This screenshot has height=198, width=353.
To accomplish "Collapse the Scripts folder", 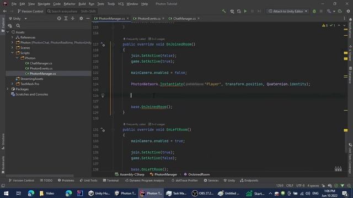I will tap(12, 53).
